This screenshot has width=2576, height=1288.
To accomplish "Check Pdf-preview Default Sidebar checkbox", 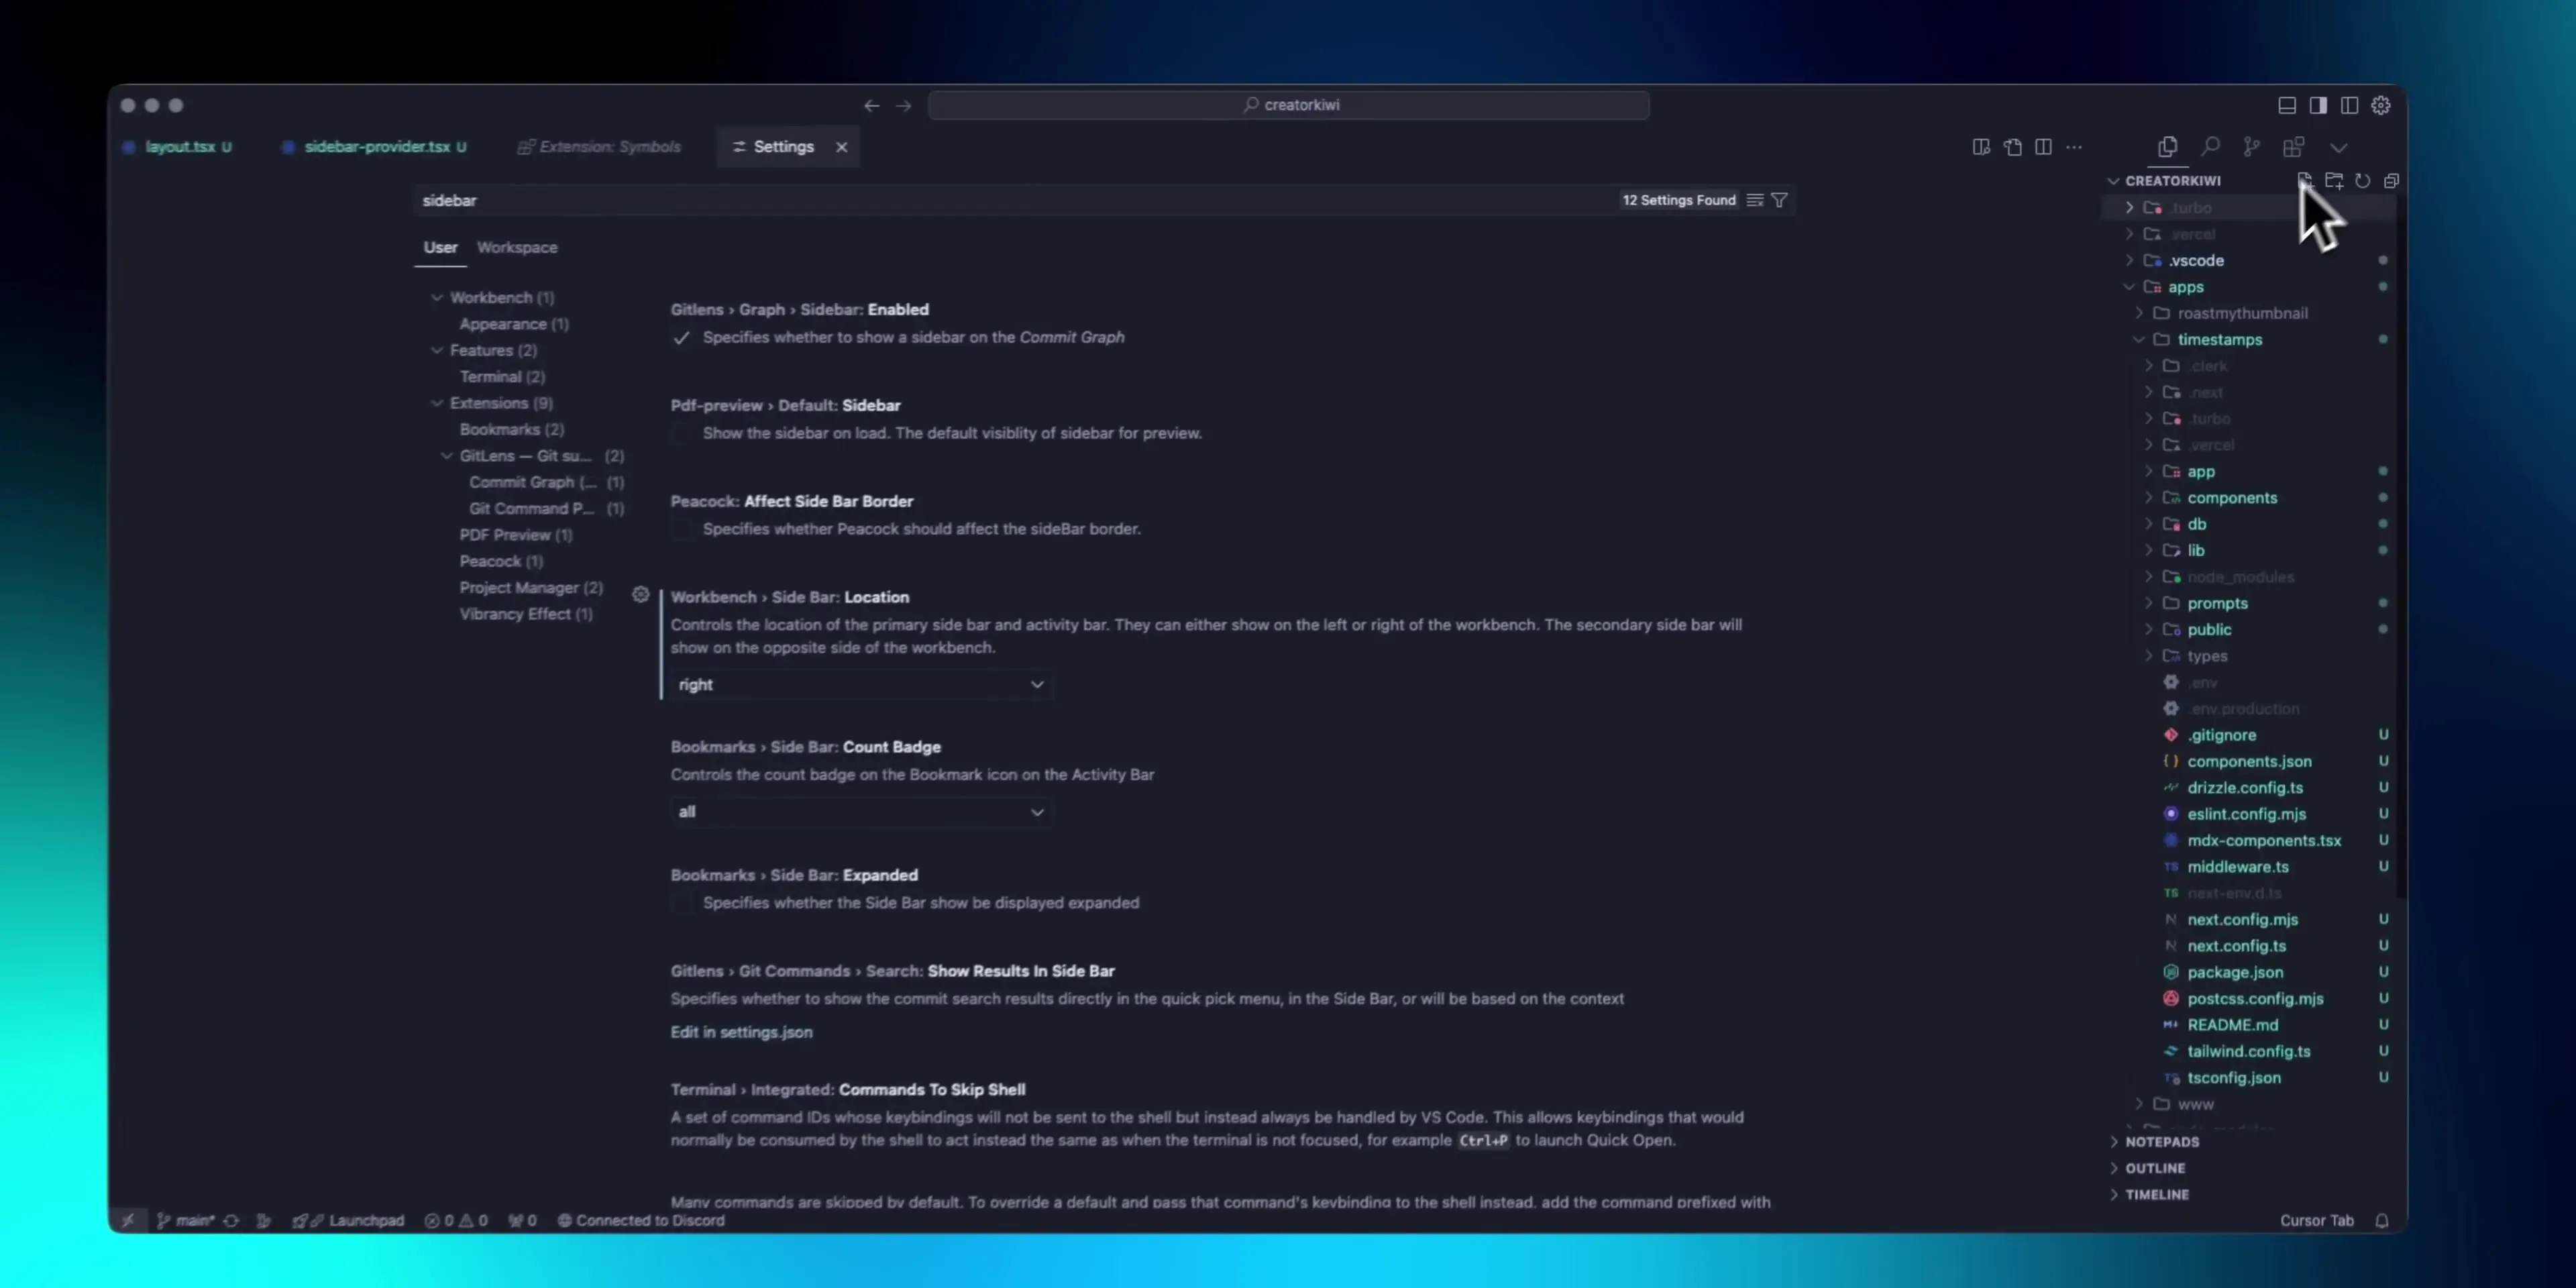I will click(x=682, y=433).
